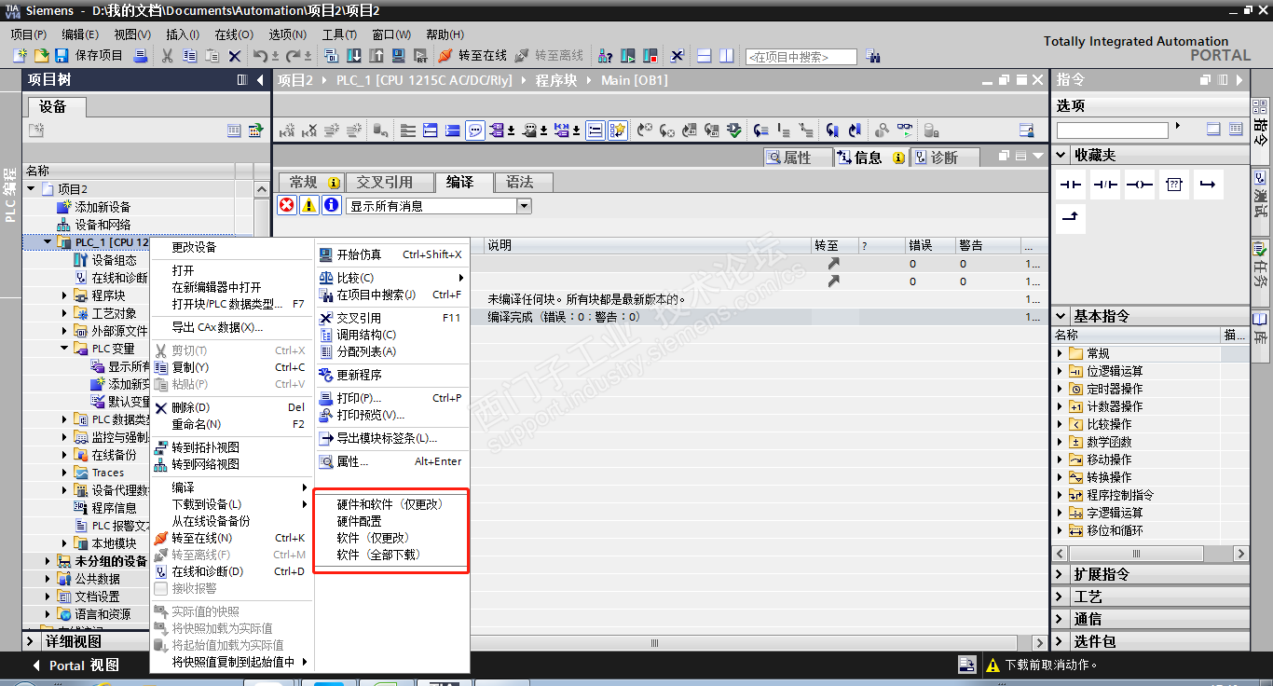Select 硬件和软件（仅更改） download option
Viewport: 1273px width, 686px height.
[390, 504]
